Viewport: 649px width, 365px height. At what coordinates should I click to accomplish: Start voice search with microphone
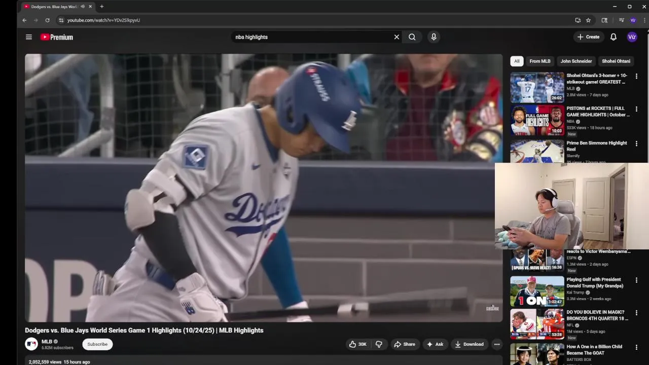click(x=434, y=37)
